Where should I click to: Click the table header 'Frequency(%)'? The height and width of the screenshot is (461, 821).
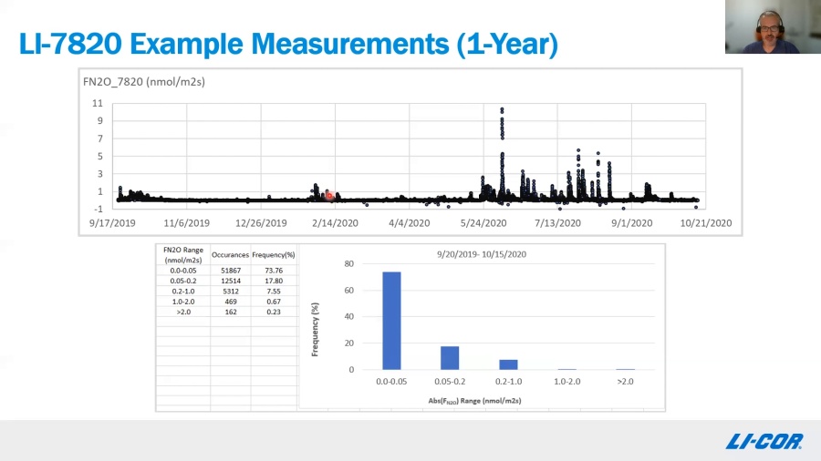click(x=274, y=255)
